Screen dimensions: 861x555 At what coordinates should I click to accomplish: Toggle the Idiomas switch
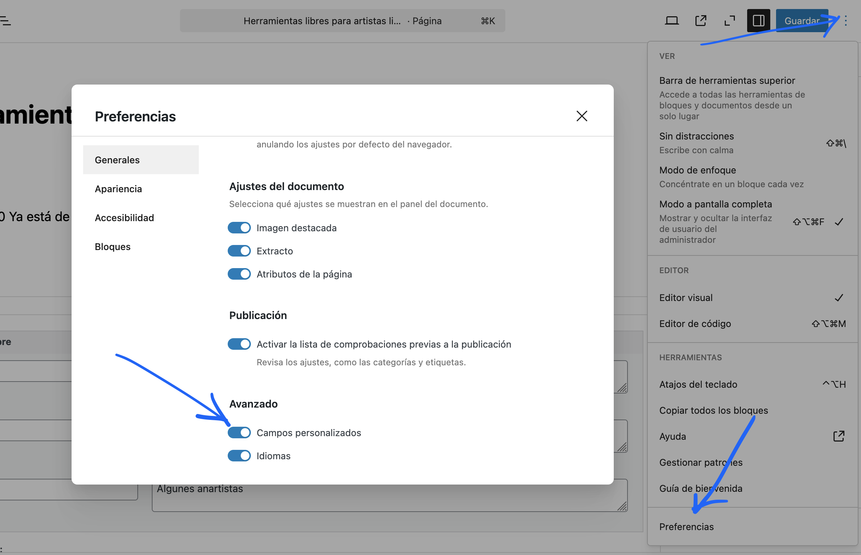click(x=239, y=456)
